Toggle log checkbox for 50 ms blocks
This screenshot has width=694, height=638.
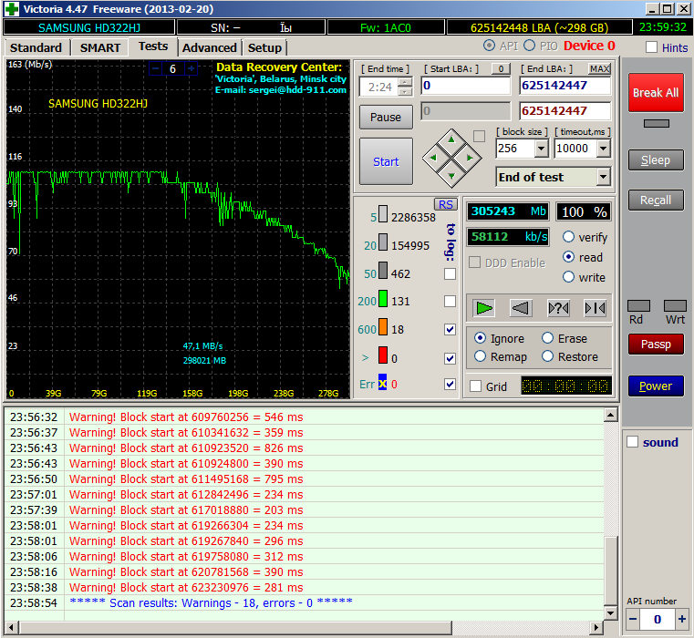pos(451,273)
